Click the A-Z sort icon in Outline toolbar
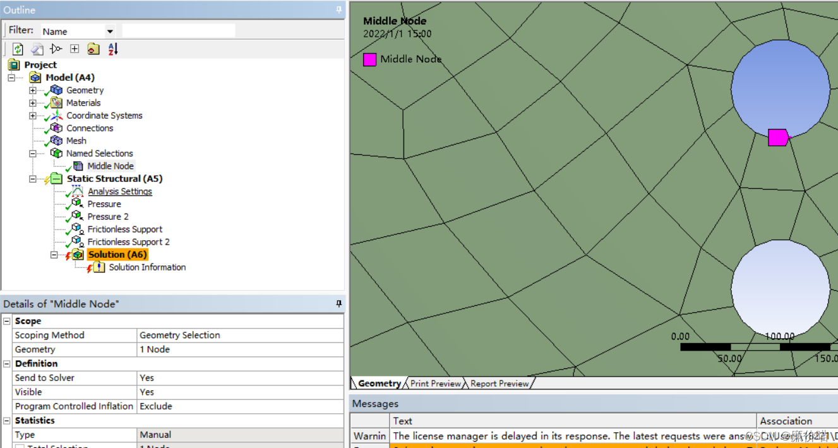 (112, 49)
